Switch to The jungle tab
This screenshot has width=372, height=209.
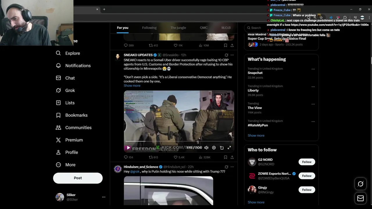coord(178,28)
